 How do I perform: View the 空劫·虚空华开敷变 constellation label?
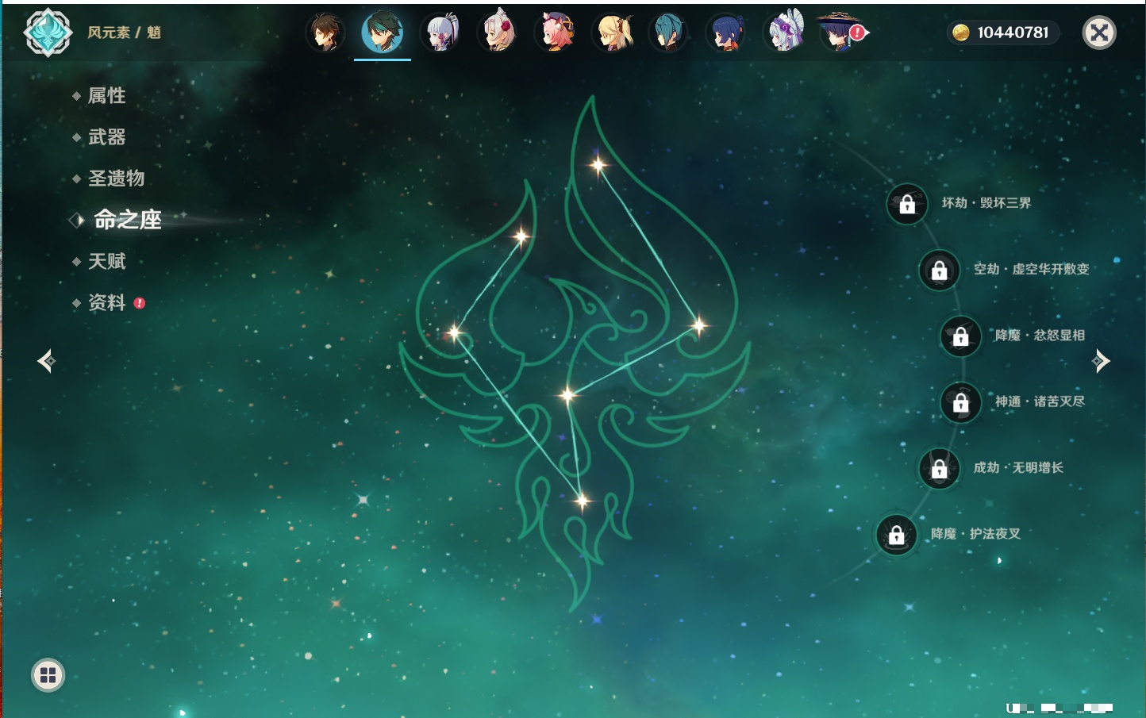[1032, 269]
